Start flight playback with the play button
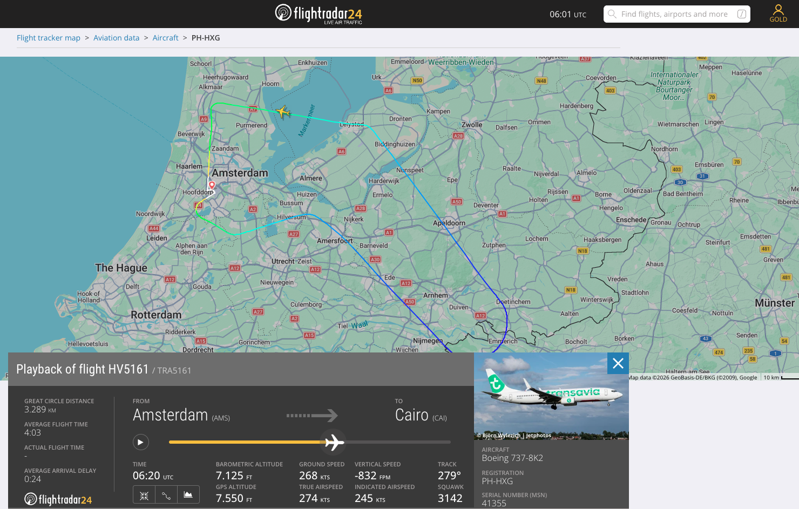The image size is (799, 509). click(x=140, y=442)
